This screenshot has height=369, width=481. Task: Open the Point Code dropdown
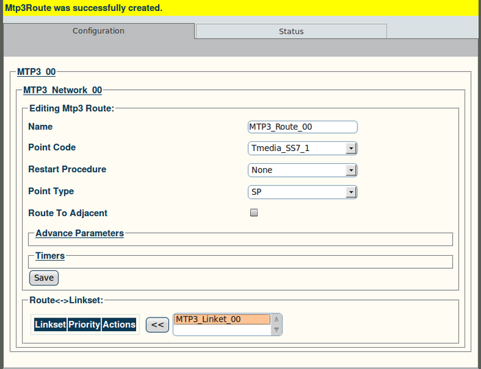[x=302, y=148]
